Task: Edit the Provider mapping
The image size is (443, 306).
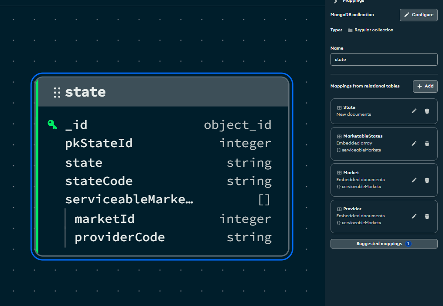Action: point(414,216)
